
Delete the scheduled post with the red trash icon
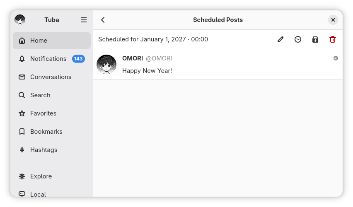point(333,39)
